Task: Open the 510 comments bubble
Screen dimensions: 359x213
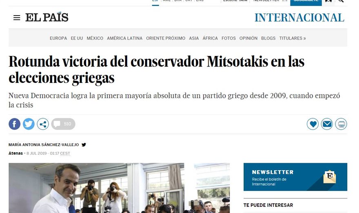Action: (63, 124)
